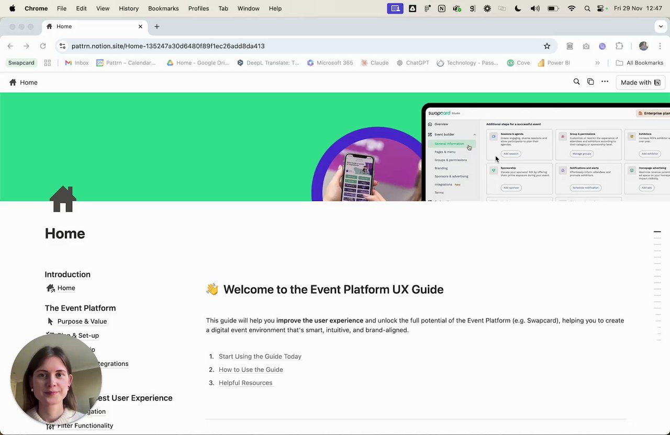The width and height of the screenshot is (670, 435).
Task: Bookmark this page with star icon
Action: [x=547, y=46]
